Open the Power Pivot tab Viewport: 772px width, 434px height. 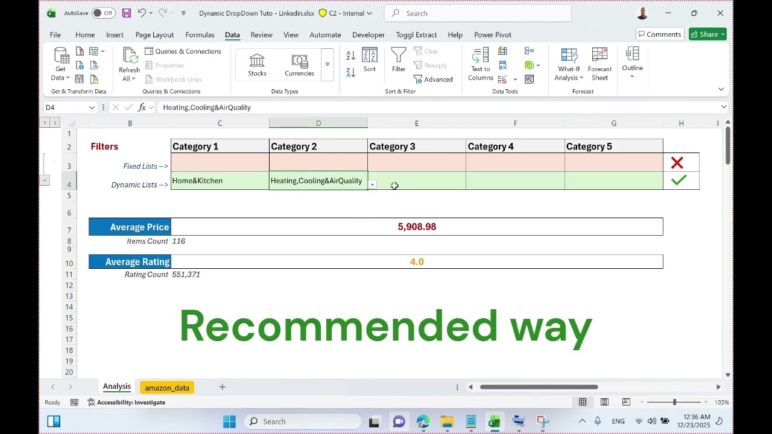(493, 35)
